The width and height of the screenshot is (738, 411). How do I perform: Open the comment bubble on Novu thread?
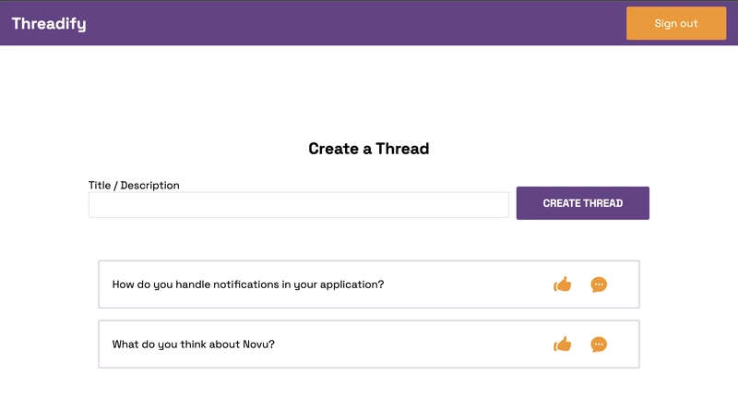[599, 345]
